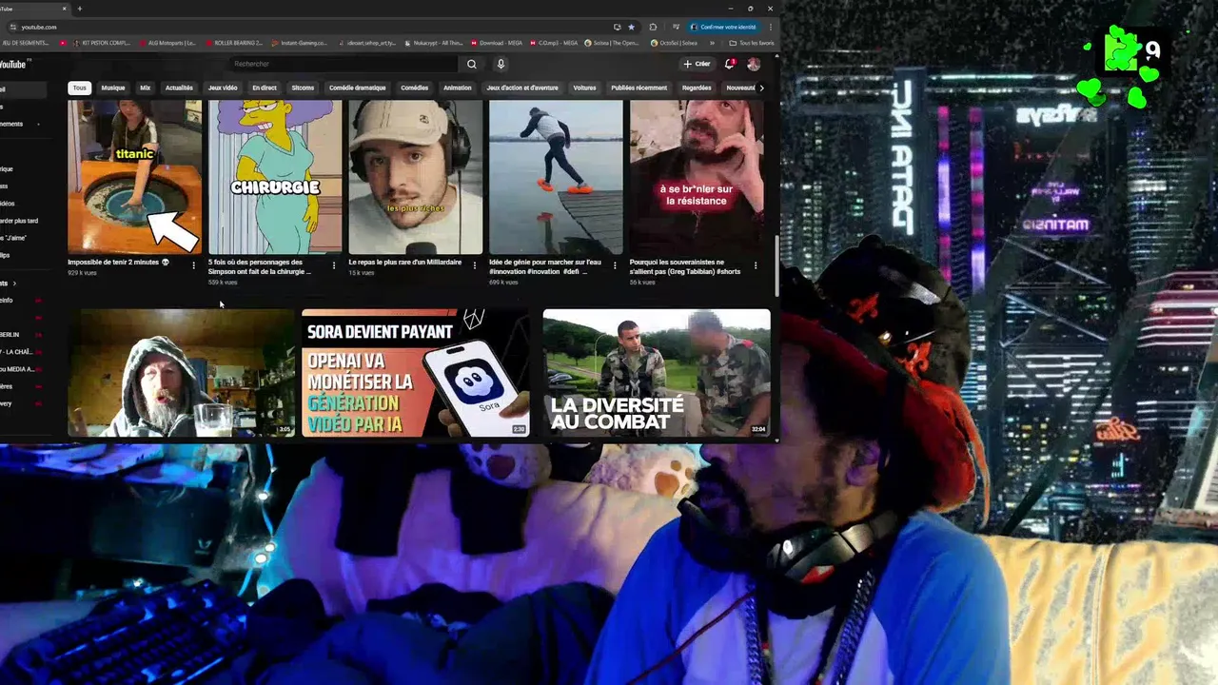Viewport: 1218px width, 685px height.
Task: Close the YouTube browser tab
Action: pyautogui.click(x=66, y=9)
